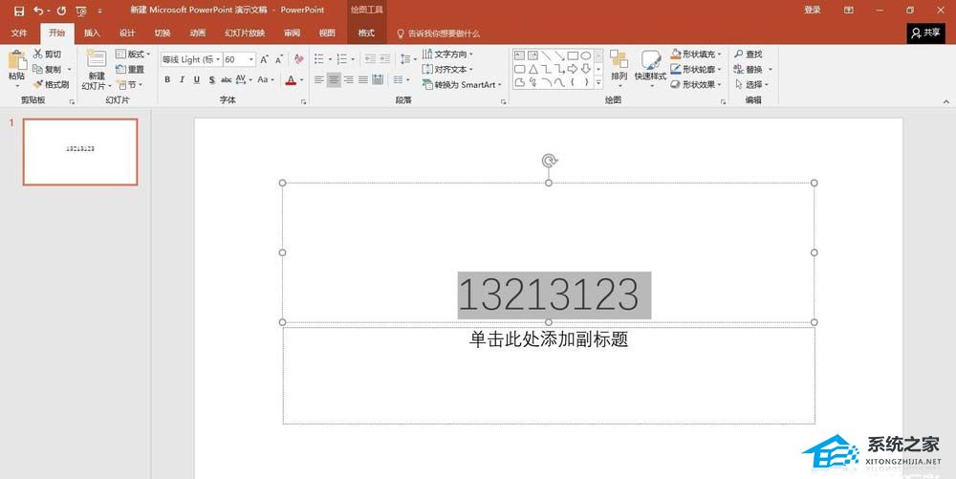
Task: Toggle bold formatting with the B button
Action: click(x=167, y=80)
